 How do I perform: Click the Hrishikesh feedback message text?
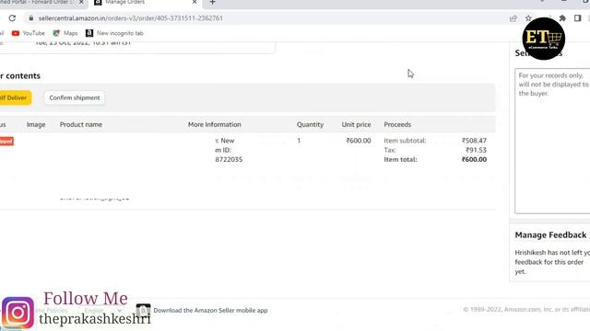[552, 262]
